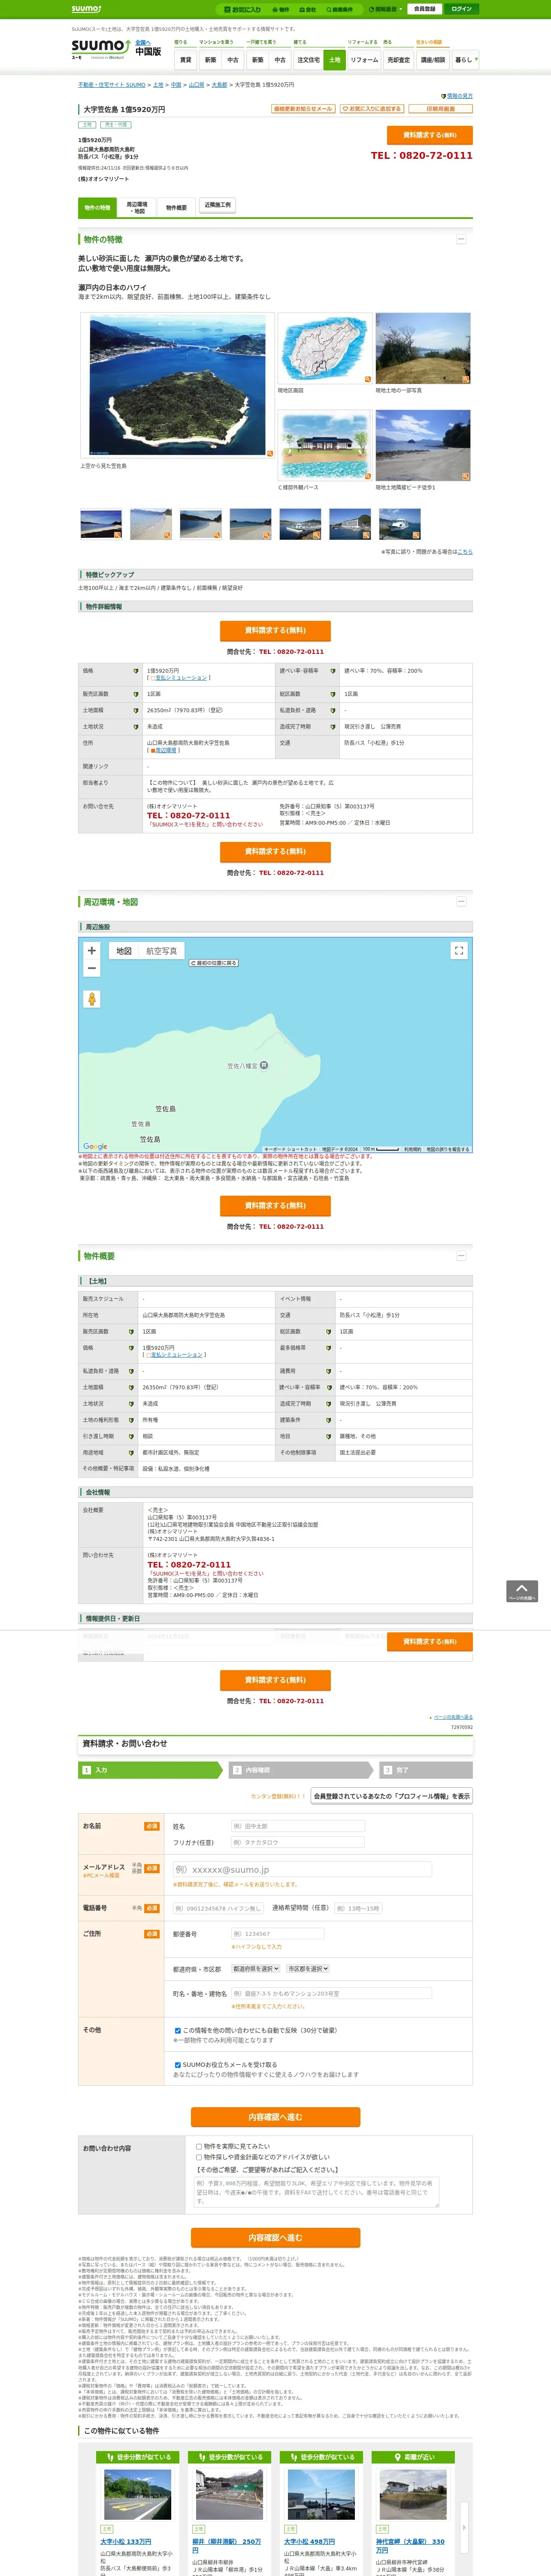Select the 売却査定 navigation tab
Screen dimensions: 551x2576
pos(399,60)
